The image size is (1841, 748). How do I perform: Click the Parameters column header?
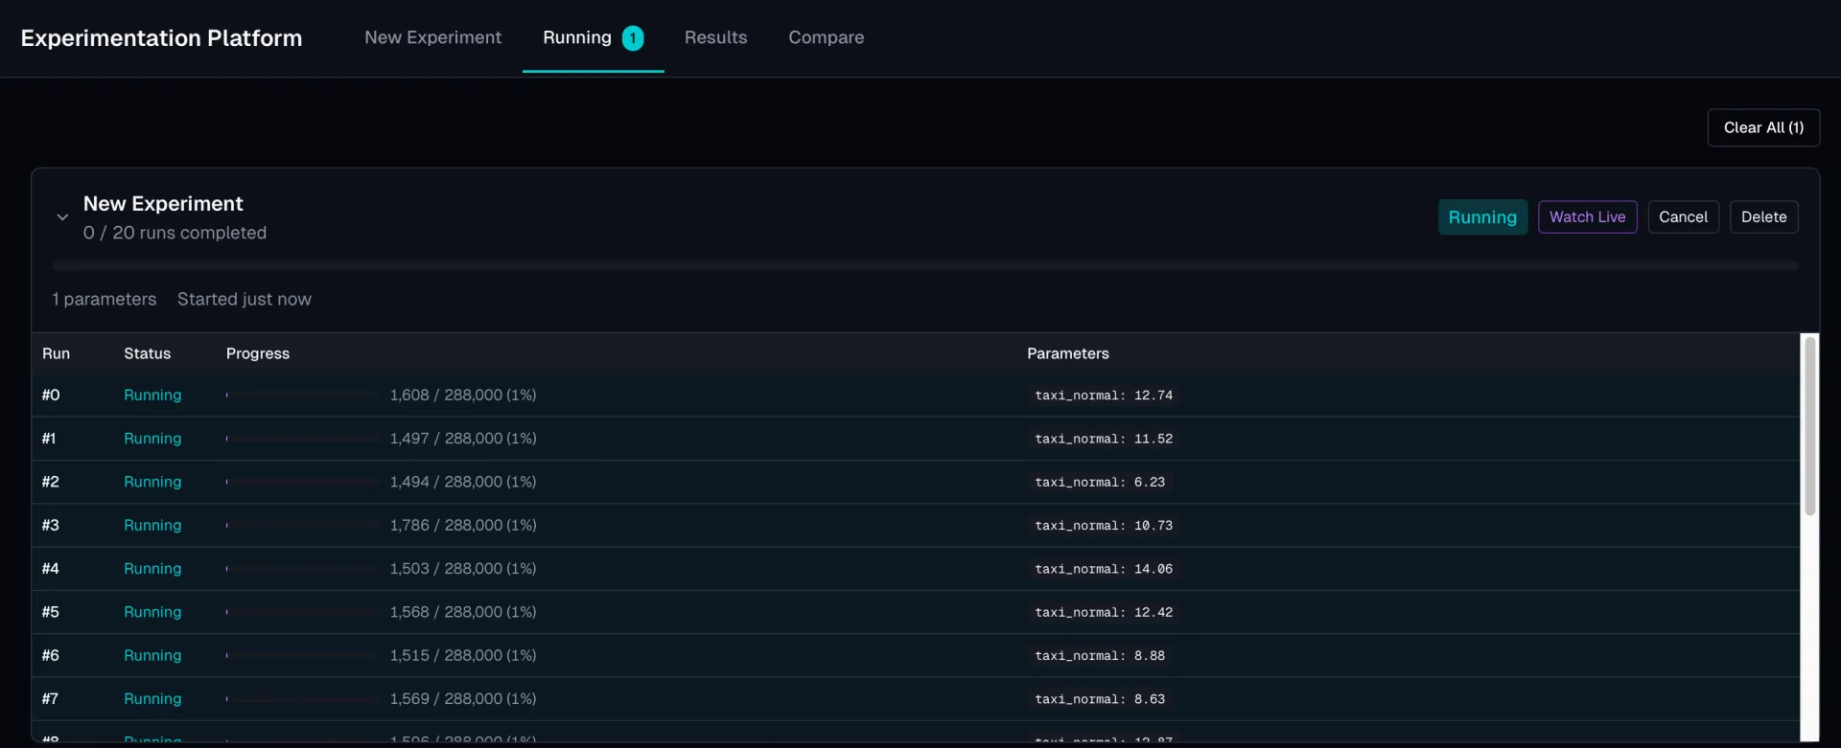pos(1067,354)
